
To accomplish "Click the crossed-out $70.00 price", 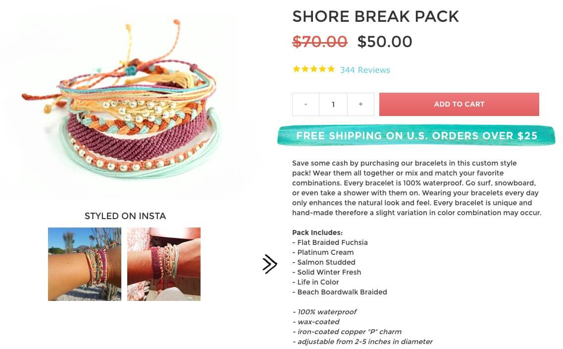I will [319, 42].
